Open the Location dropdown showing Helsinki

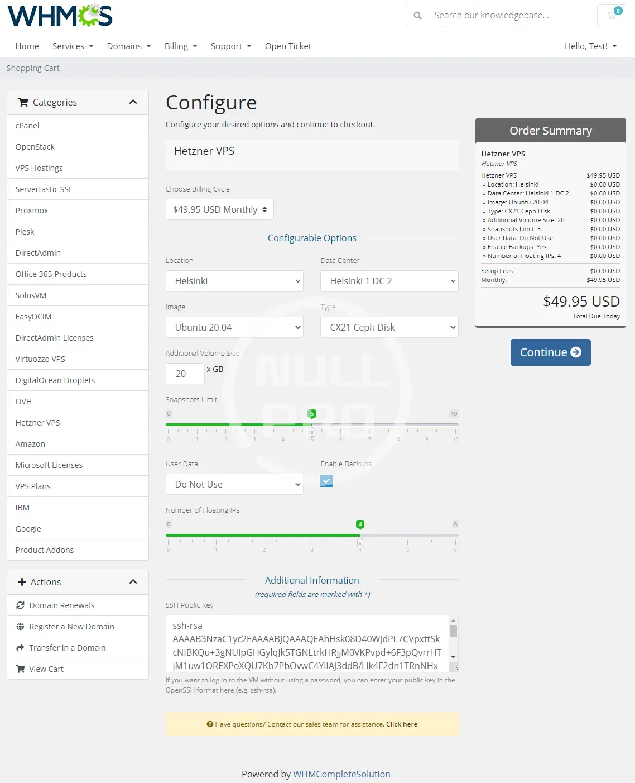point(234,281)
